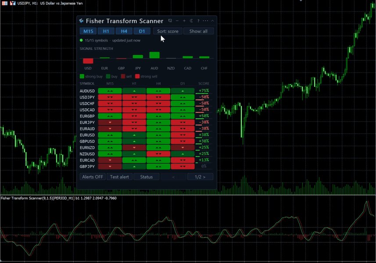Click the sell legend swatch
The image size is (376, 263).
coord(123,76)
